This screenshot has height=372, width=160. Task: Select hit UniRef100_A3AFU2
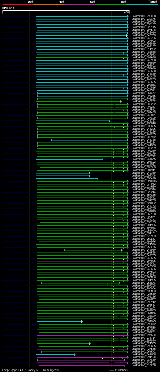[x=143, y=363]
